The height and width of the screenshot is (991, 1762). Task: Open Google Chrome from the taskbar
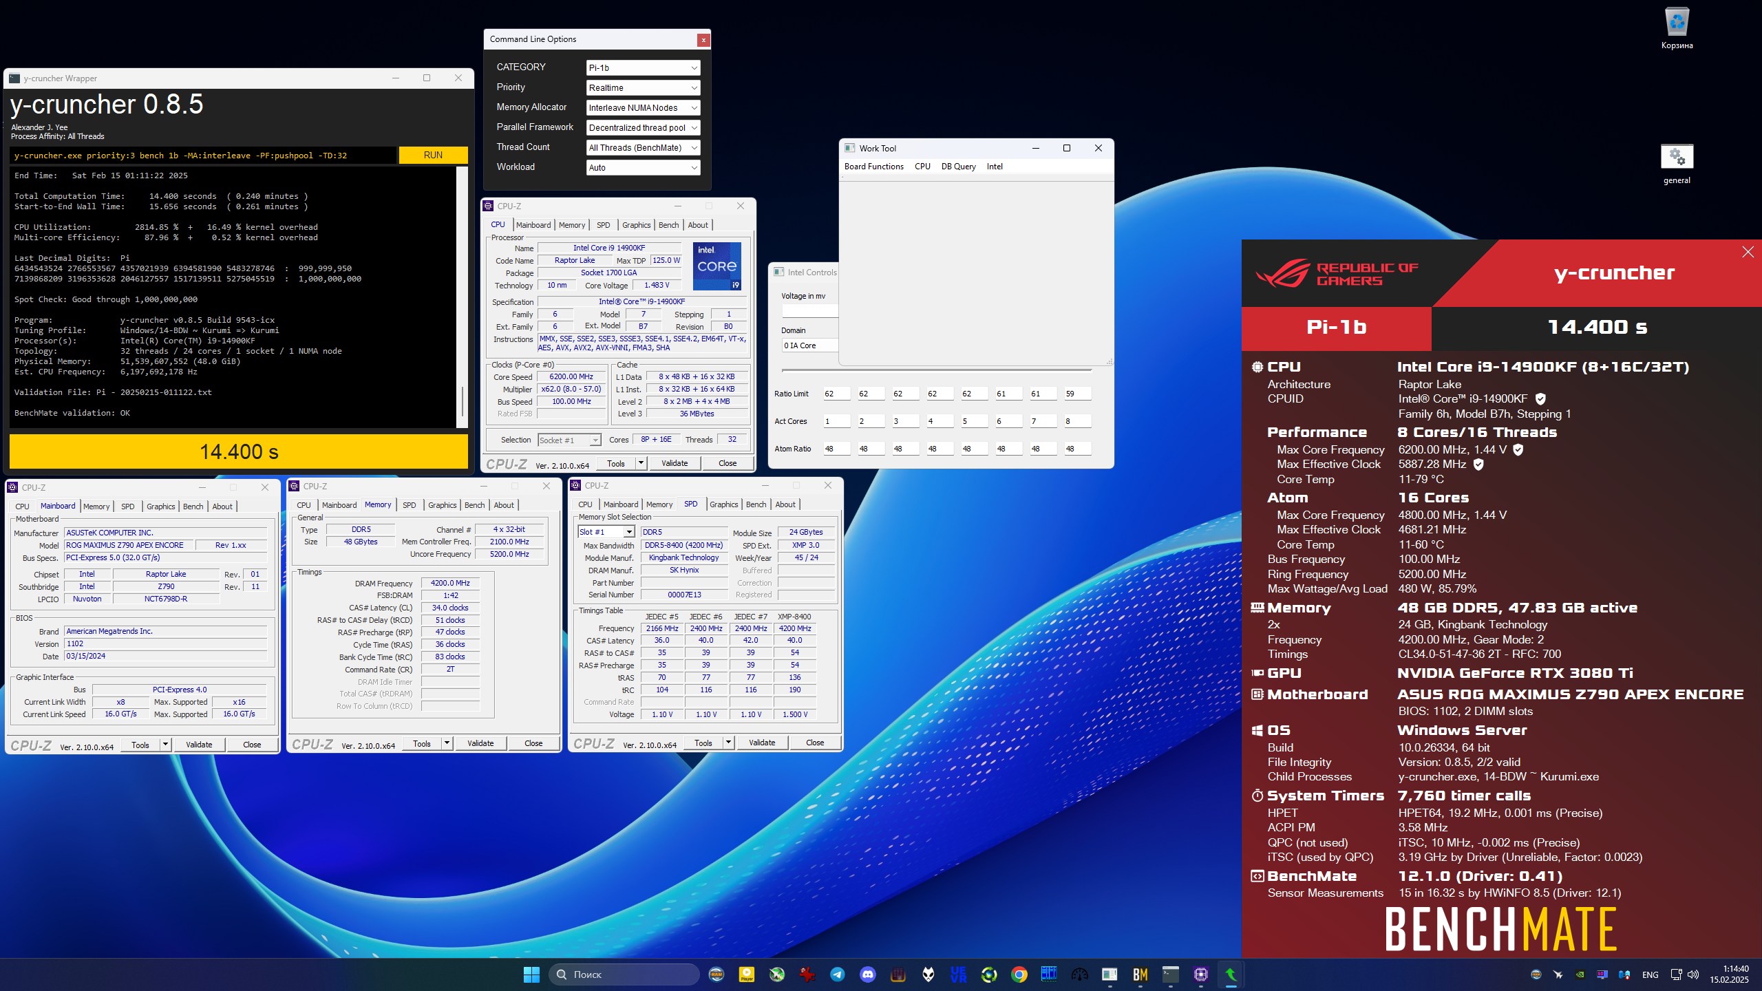click(1019, 974)
